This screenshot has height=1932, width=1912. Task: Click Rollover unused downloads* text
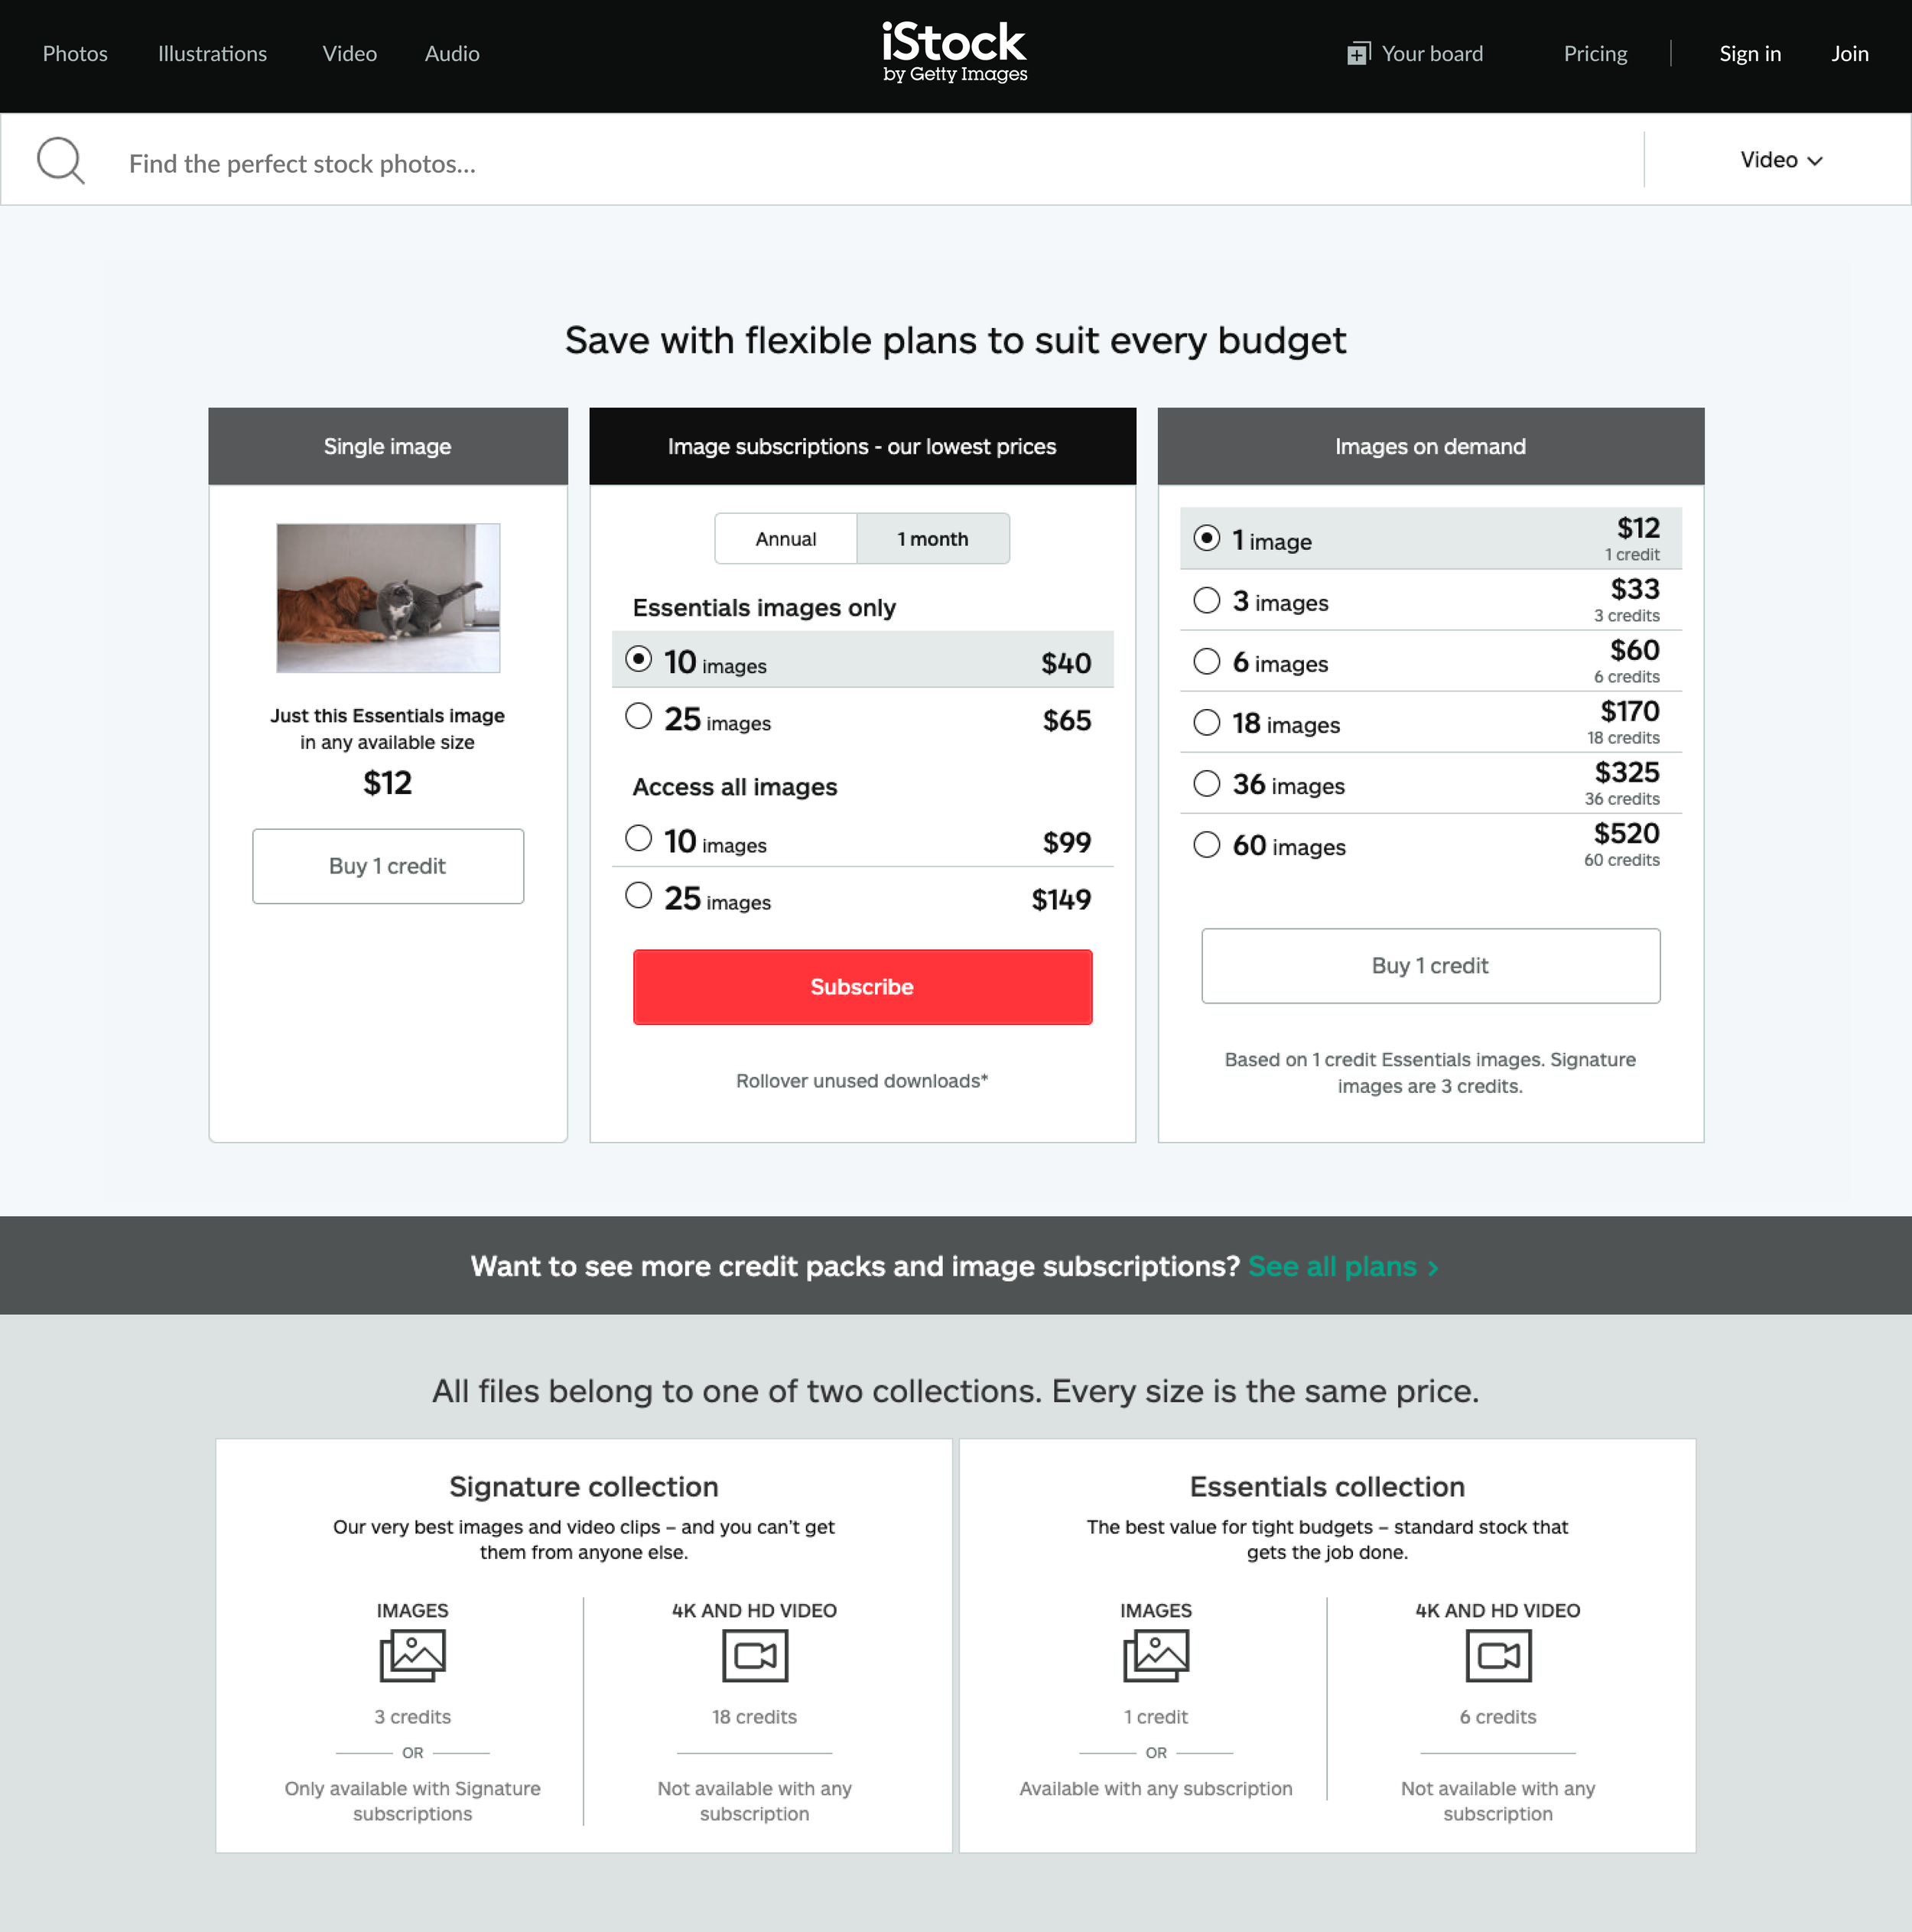[x=862, y=1081]
